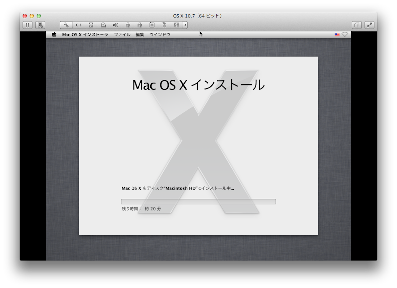Click the CD/DVD drive icon
The width and height of the screenshot is (397, 288).
[x=103, y=25]
